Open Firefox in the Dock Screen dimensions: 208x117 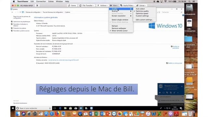click(x=58, y=114)
